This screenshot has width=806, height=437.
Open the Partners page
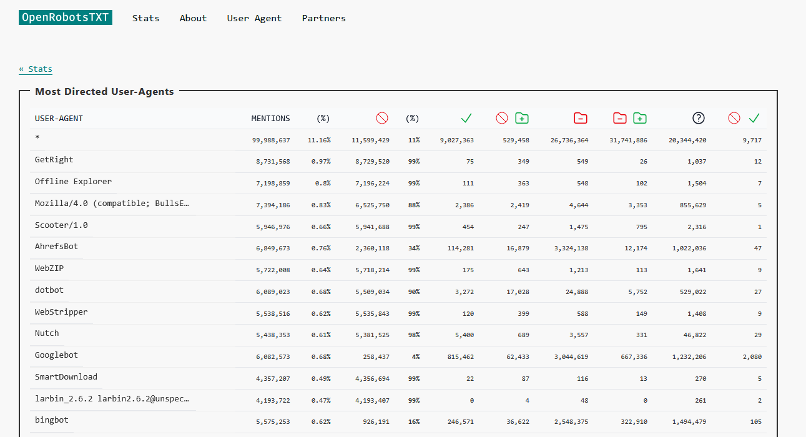[323, 18]
